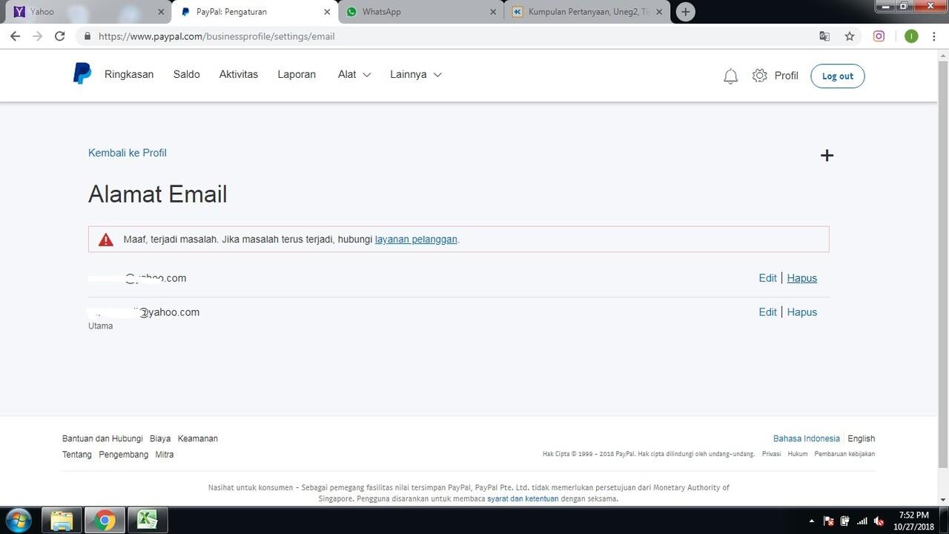Image resolution: width=949 pixels, height=534 pixels.
Task: Switch to the Kumpulan Pertanyaan tab
Action: [586, 12]
